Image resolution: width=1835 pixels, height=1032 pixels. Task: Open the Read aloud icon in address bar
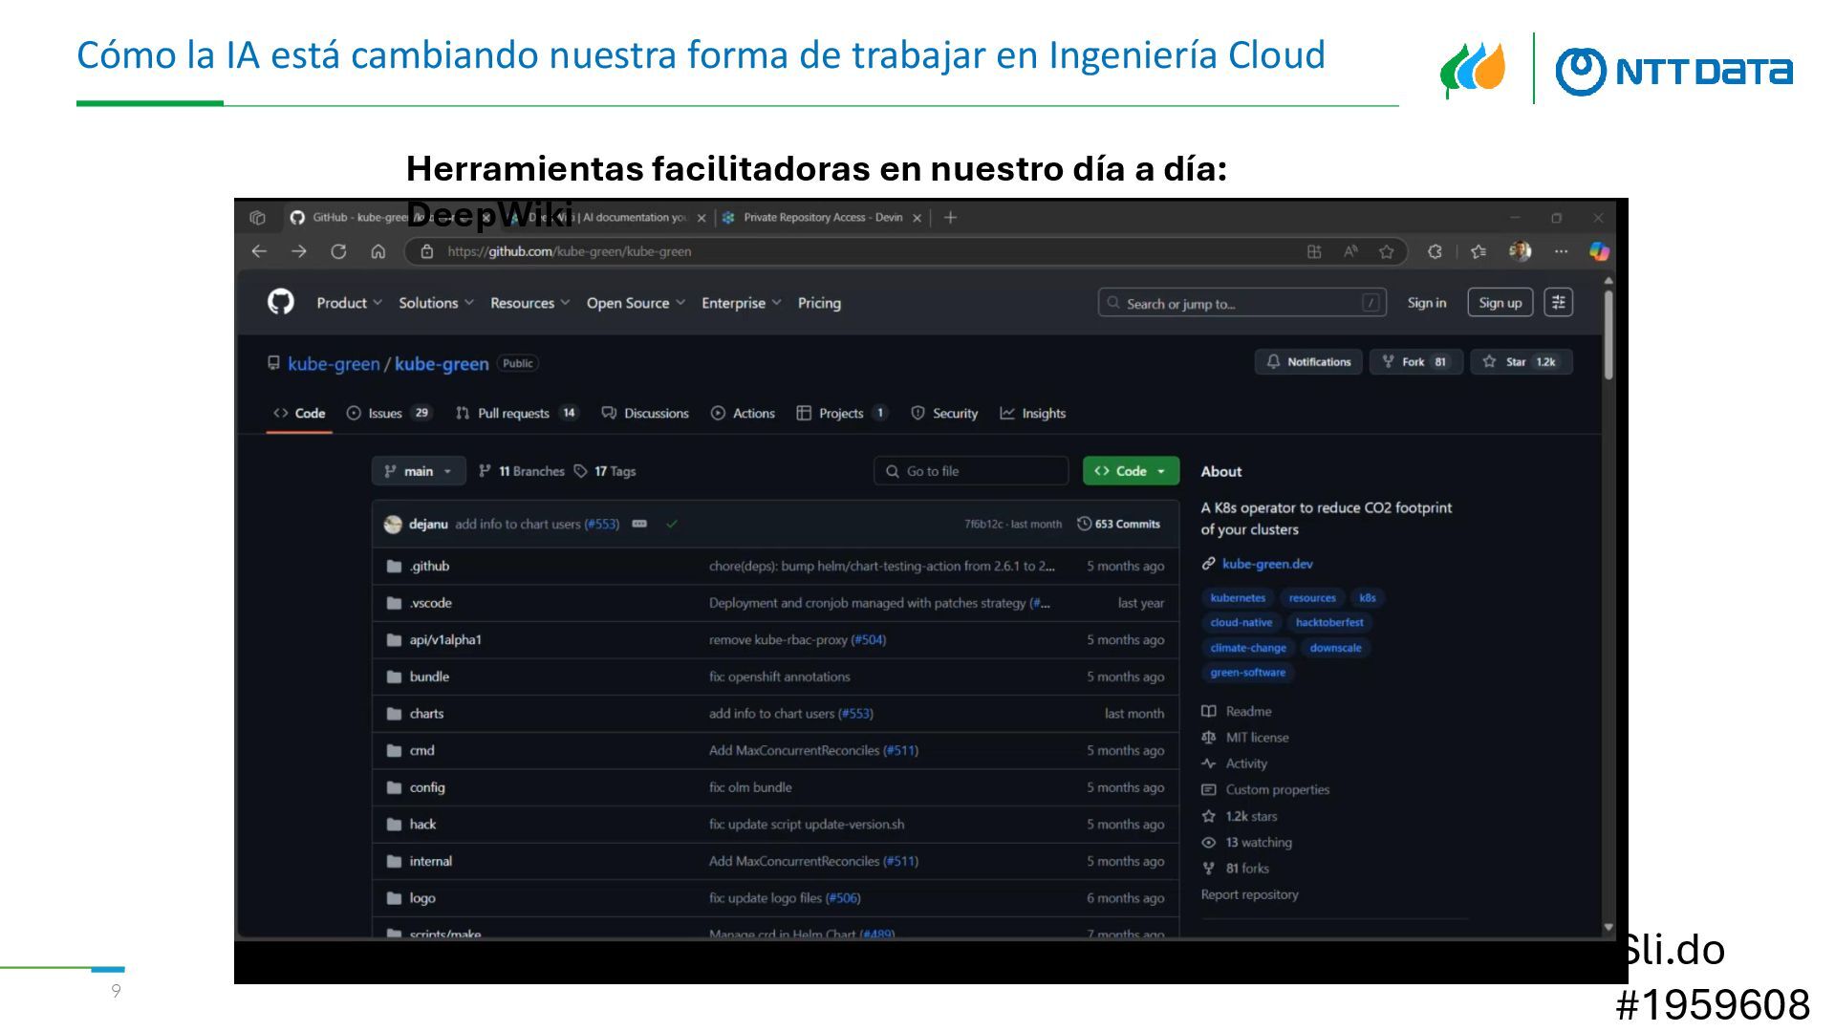(1350, 251)
